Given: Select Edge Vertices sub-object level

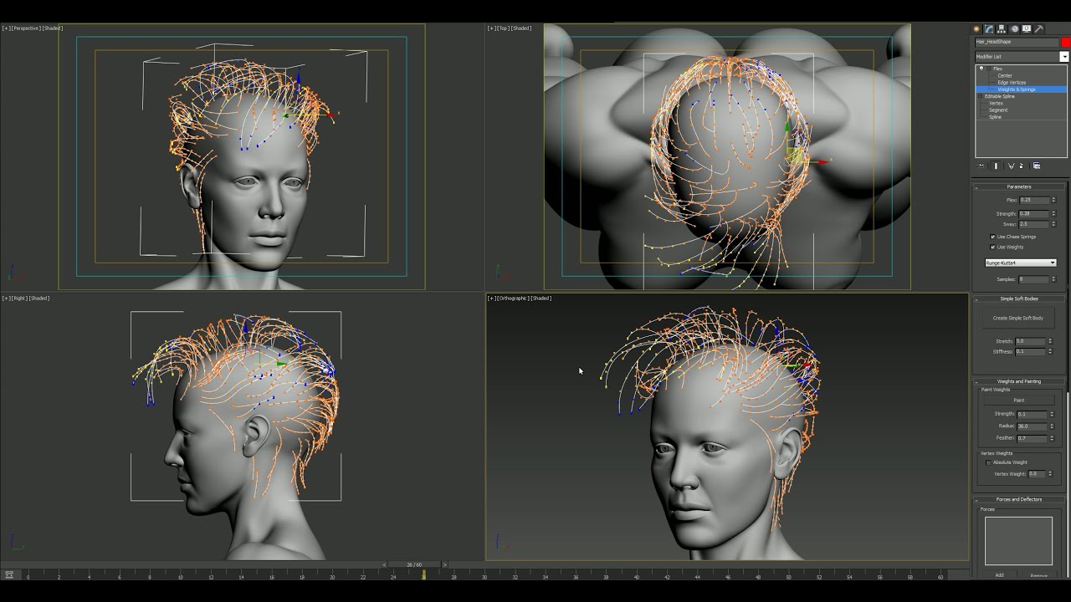Looking at the screenshot, I should pyautogui.click(x=1012, y=83).
